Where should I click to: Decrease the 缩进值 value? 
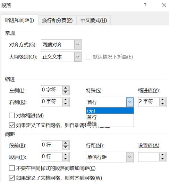point(163,104)
